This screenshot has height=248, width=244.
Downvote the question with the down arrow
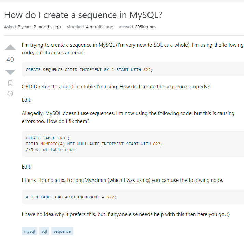(x=10, y=72)
